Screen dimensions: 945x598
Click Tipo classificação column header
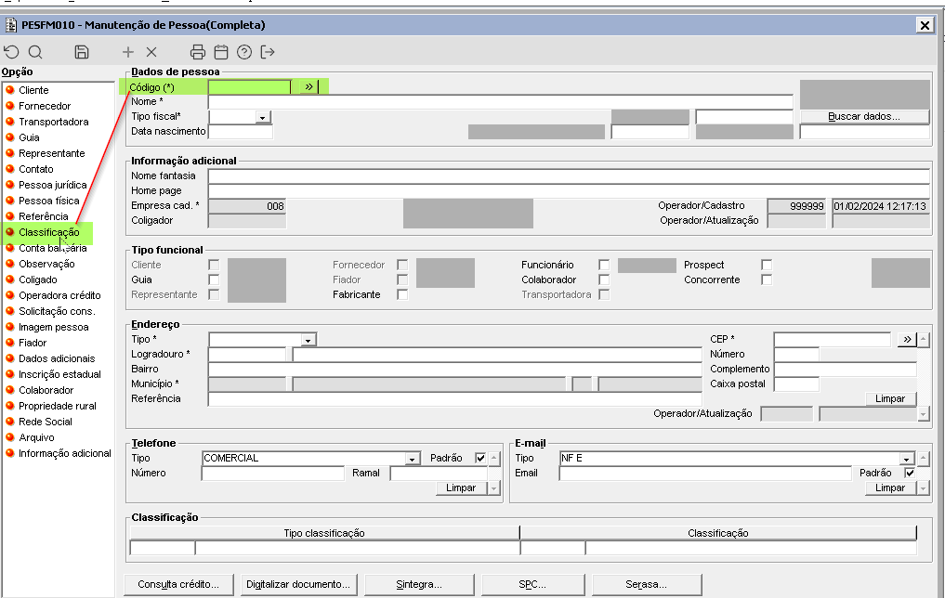(x=324, y=533)
